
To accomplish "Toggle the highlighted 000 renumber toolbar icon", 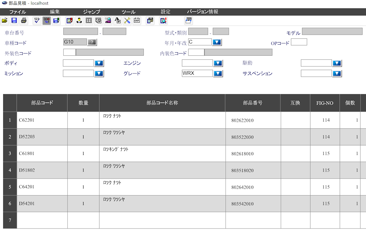I will click(47, 21).
